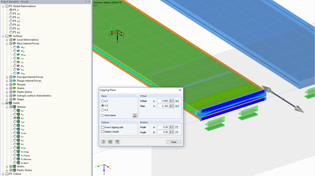Click the Shape rainbow icon
The image size is (315, 176).
(x=14, y=99)
